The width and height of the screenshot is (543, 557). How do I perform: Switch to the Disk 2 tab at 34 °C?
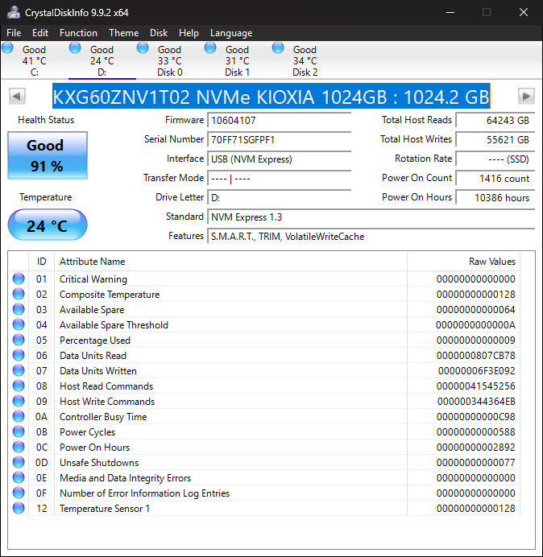pos(305,60)
